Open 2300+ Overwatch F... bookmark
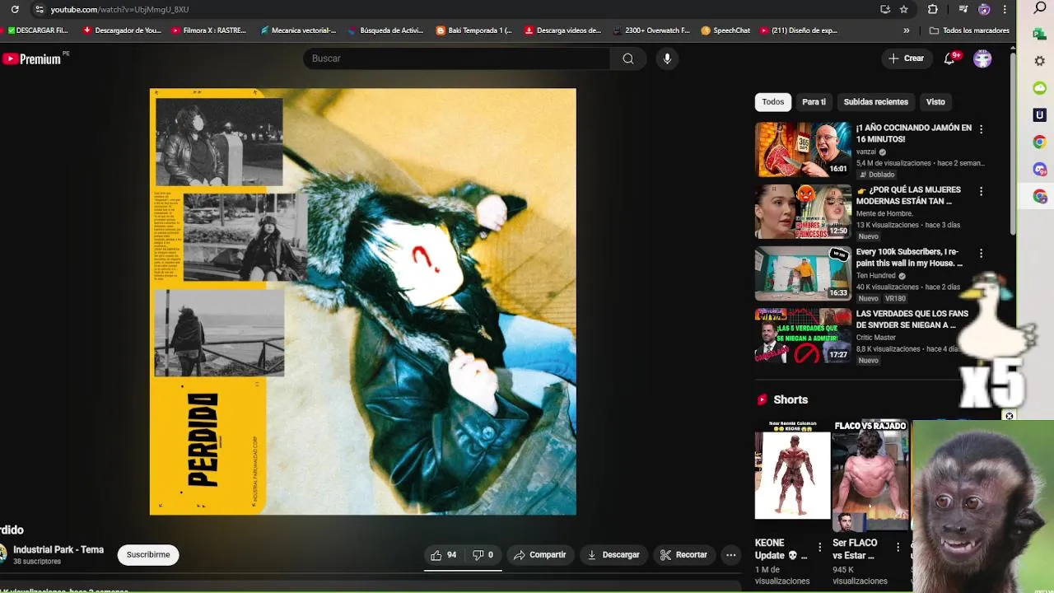 click(651, 30)
